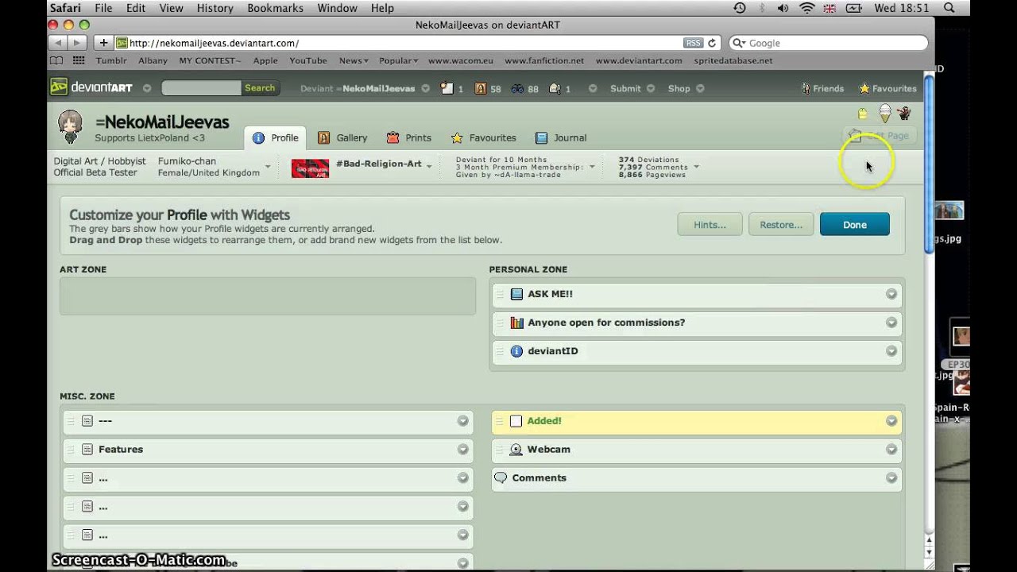Click the Features widget document icon

(87, 450)
